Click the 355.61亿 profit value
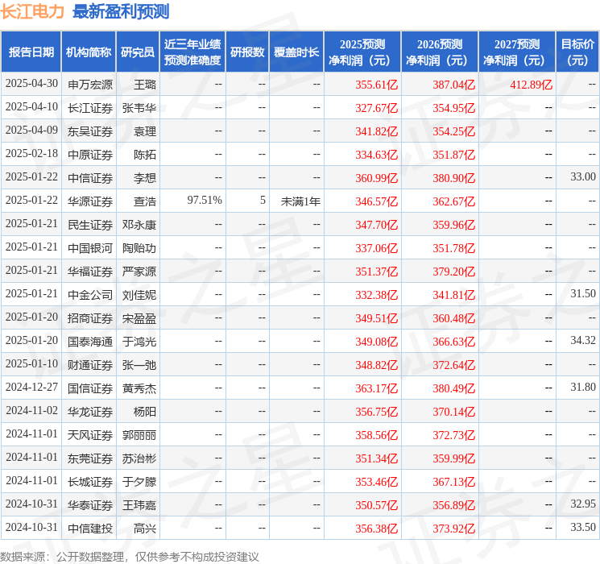 pos(377,85)
